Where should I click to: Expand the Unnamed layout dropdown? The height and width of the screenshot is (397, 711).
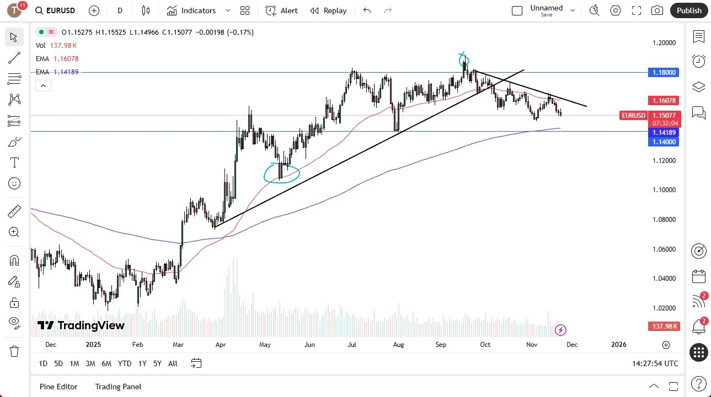click(x=573, y=10)
